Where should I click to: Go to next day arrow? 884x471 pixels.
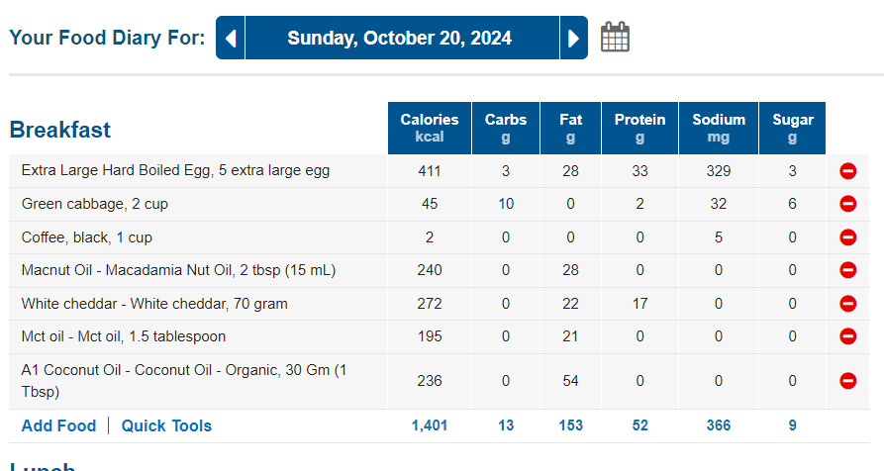pyautogui.click(x=573, y=39)
